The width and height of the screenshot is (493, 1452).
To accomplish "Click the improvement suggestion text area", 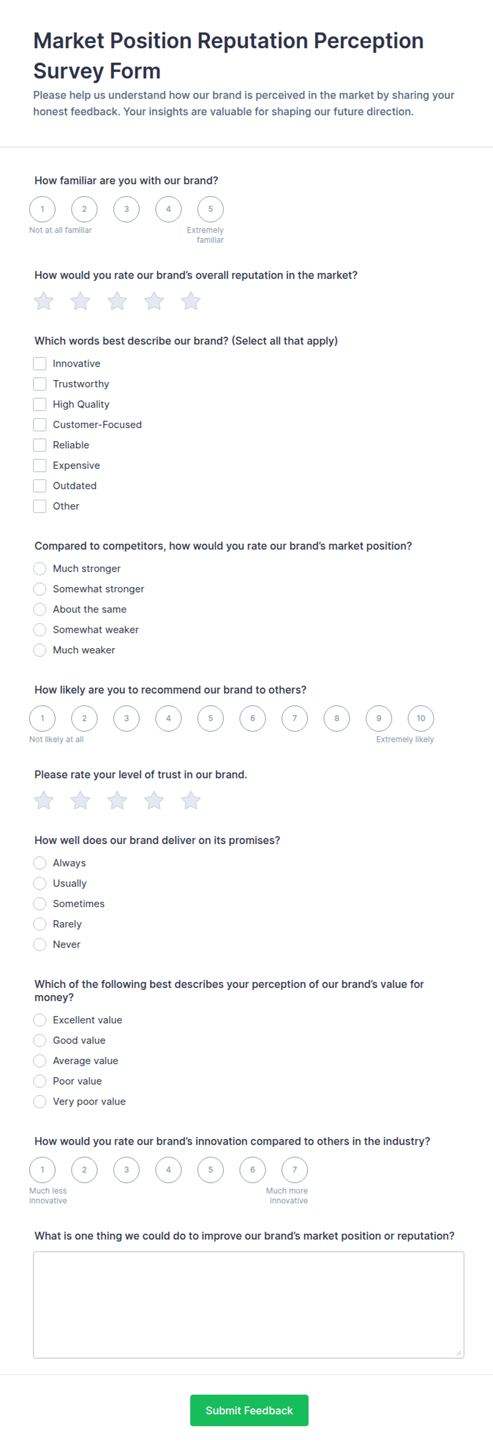I will pos(249,1305).
